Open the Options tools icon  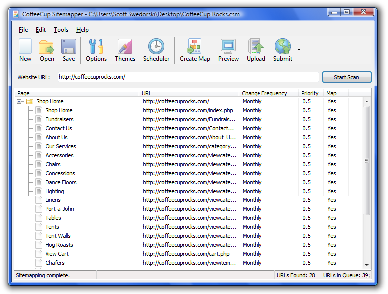[x=96, y=46]
